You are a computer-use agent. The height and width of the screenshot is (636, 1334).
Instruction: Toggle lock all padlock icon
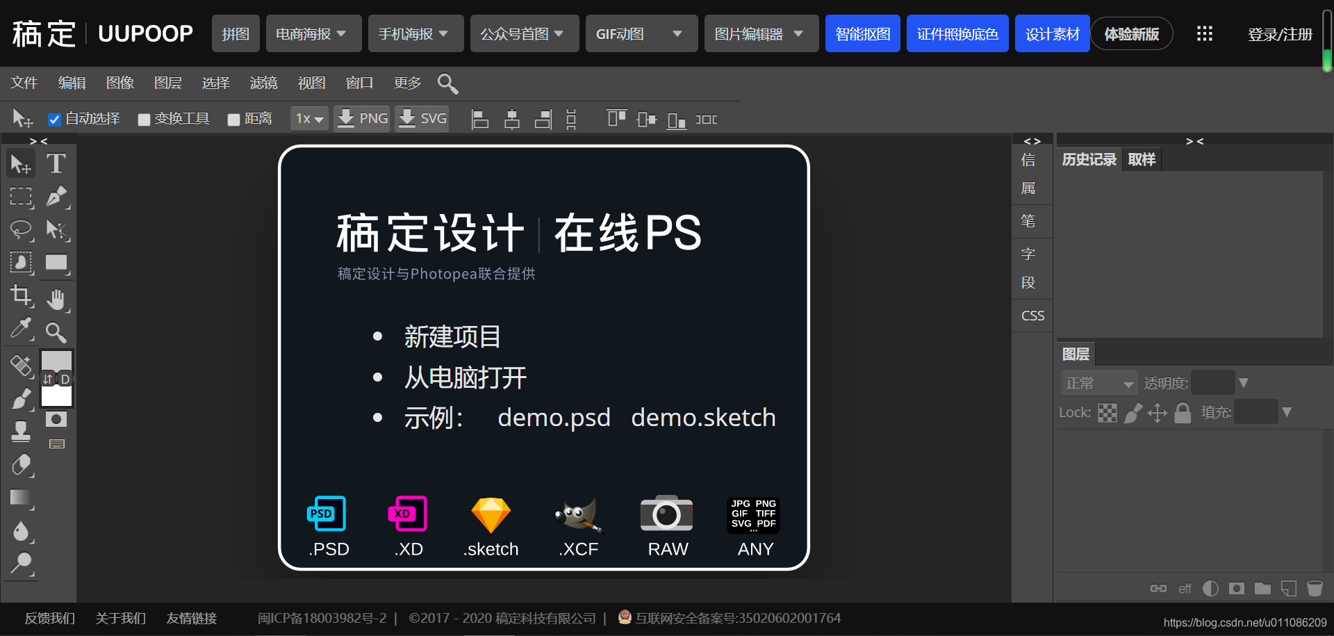(x=1183, y=413)
